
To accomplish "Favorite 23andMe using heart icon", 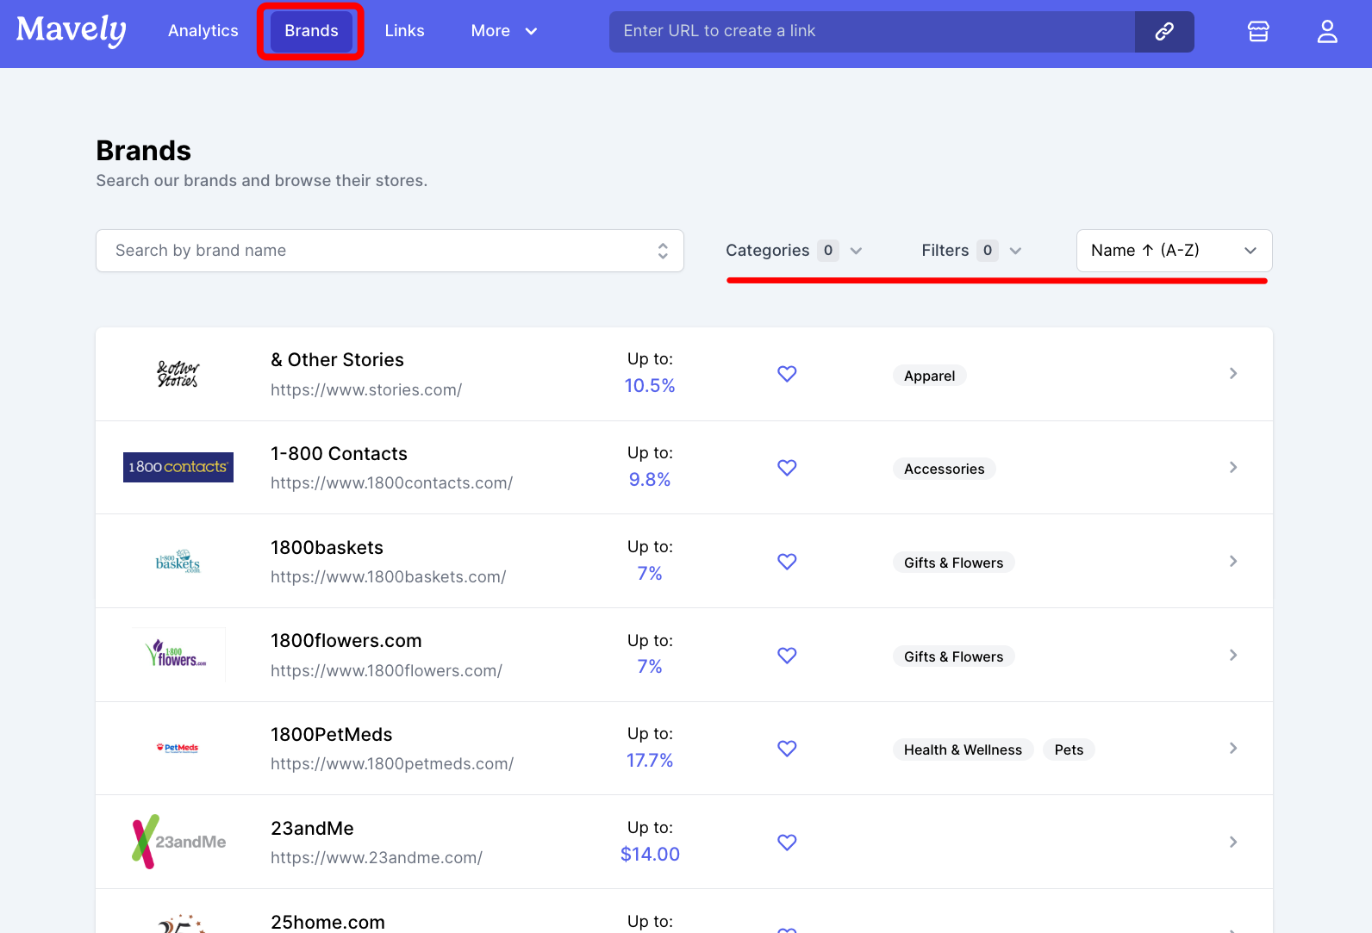I will click(787, 843).
